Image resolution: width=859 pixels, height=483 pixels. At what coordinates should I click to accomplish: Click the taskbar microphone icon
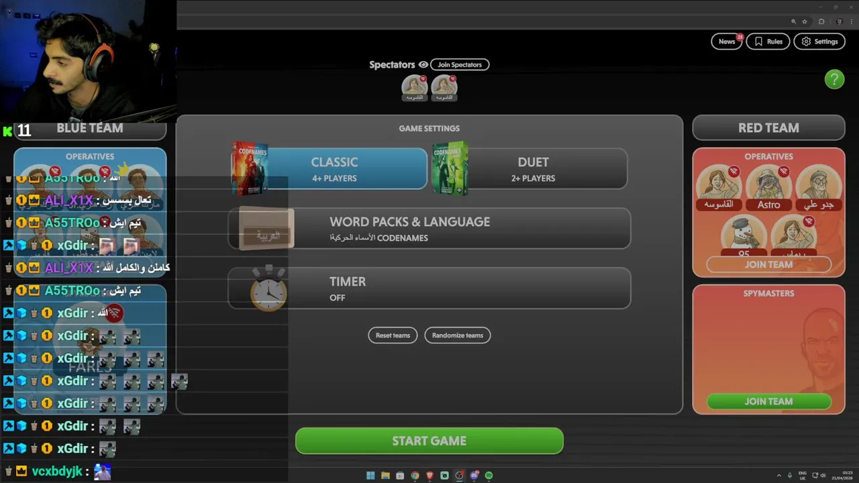pos(790,476)
